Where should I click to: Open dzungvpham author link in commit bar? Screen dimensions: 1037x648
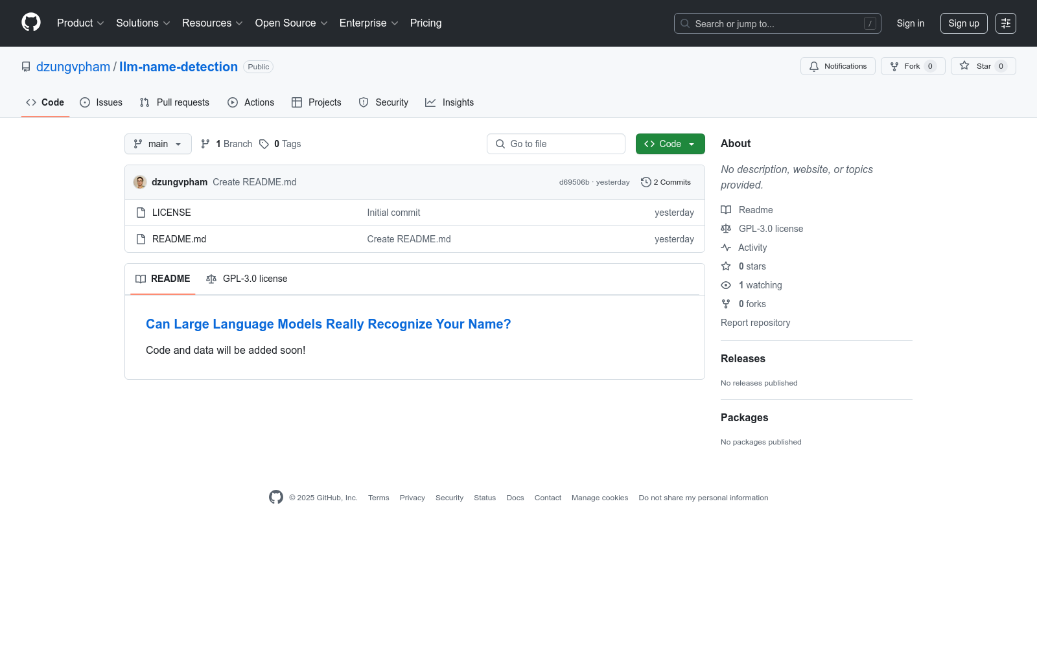(x=180, y=182)
